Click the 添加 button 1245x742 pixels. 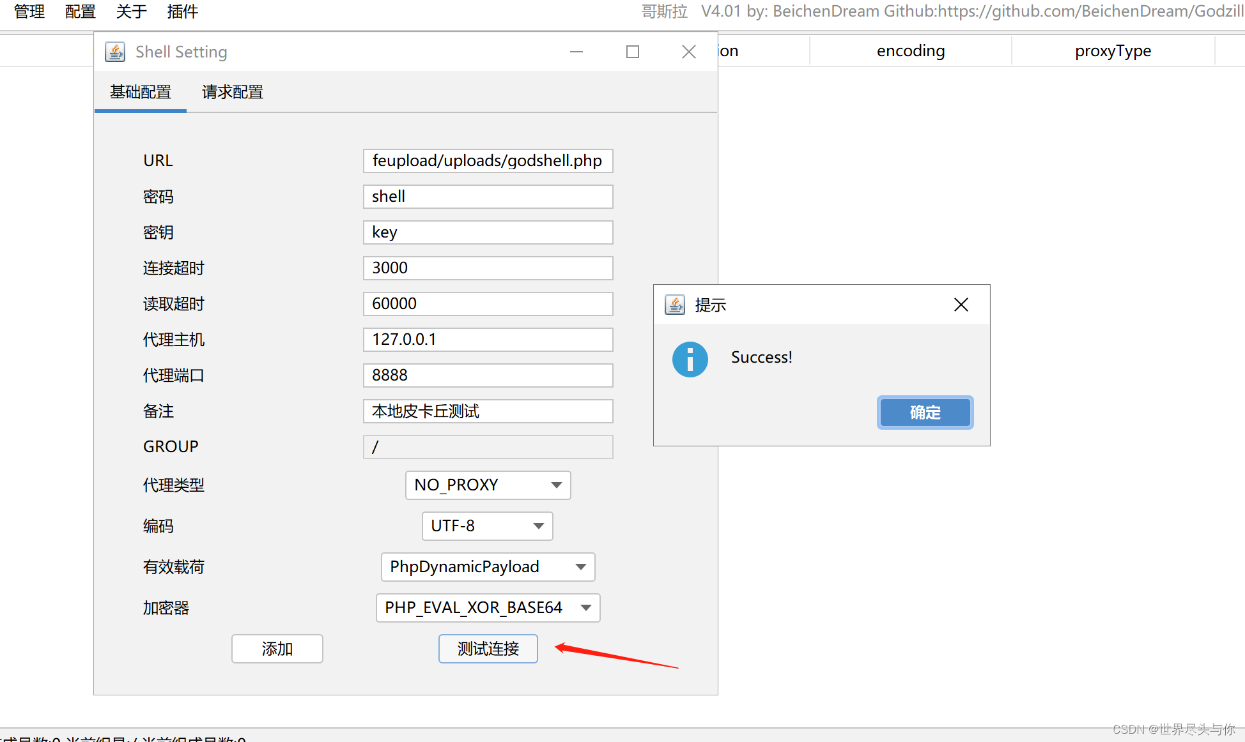coord(277,649)
